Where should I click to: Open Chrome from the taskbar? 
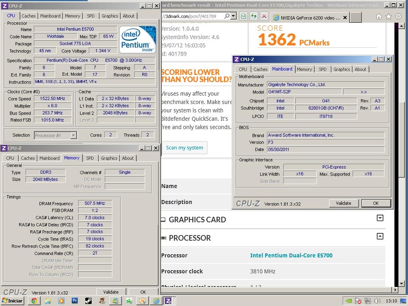pyautogui.click(x=34, y=301)
